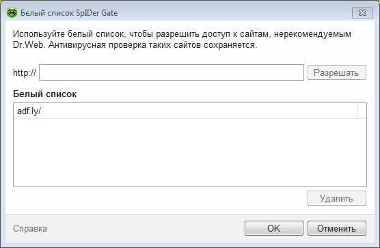Screen dimensions: 380x248
Task: Click the description line starting with 'Dr.Web. Антивирусная'
Action: point(135,45)
